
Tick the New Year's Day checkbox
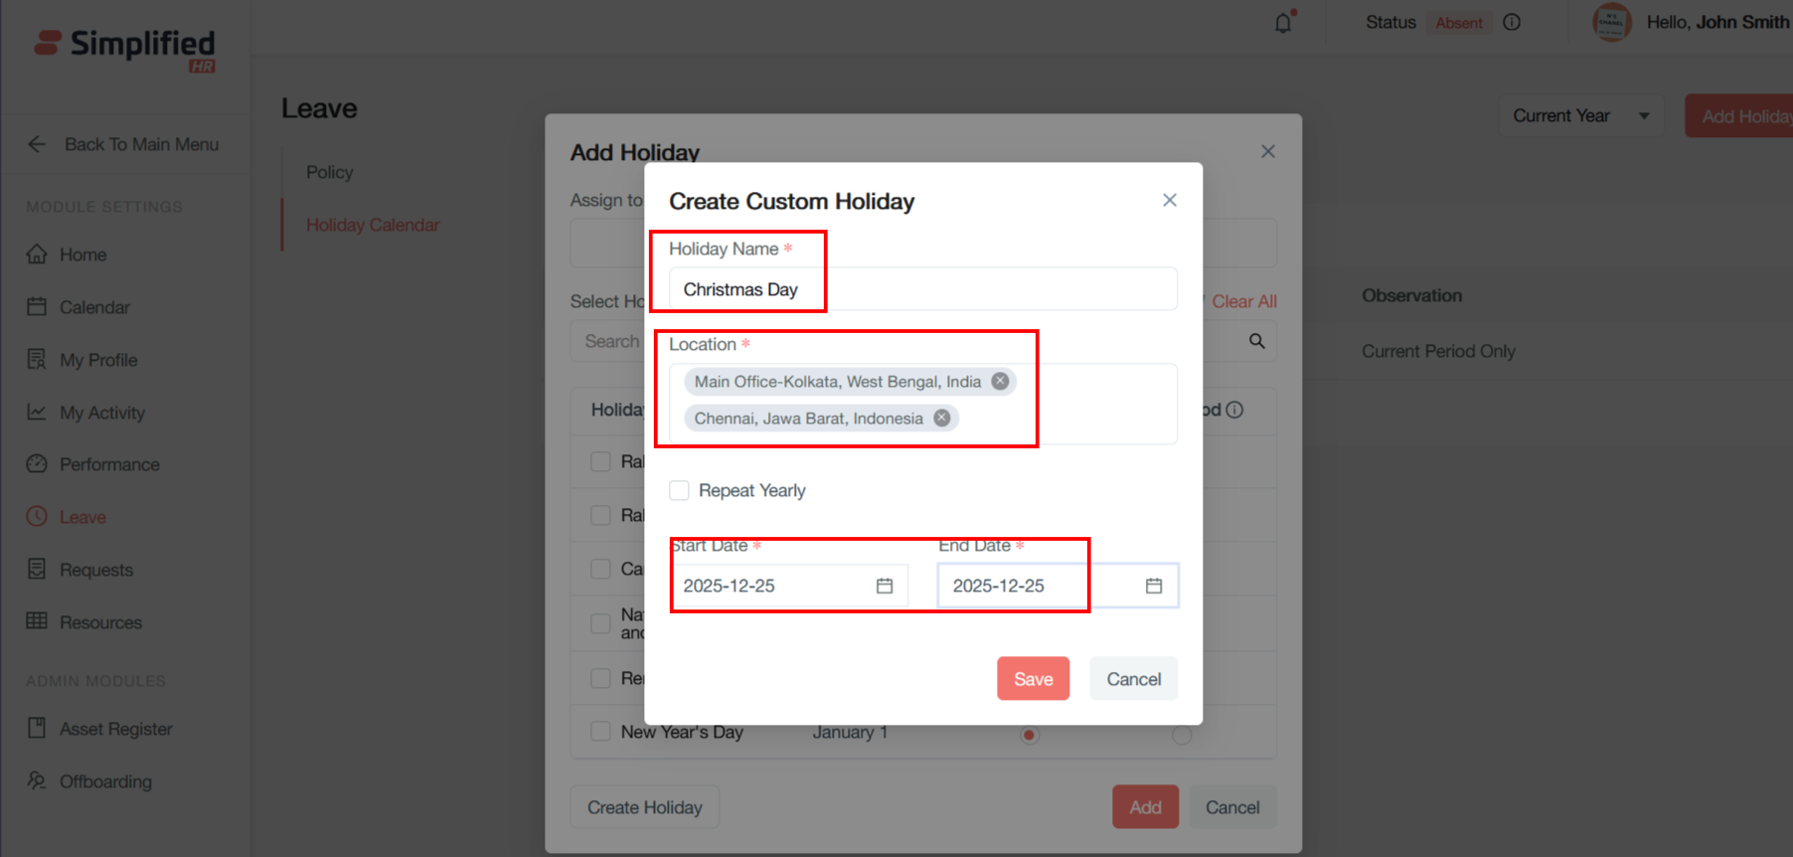600,732
